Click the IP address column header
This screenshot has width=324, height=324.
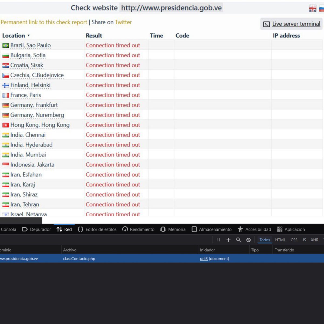pyautogui.click(x=286, y=36)
